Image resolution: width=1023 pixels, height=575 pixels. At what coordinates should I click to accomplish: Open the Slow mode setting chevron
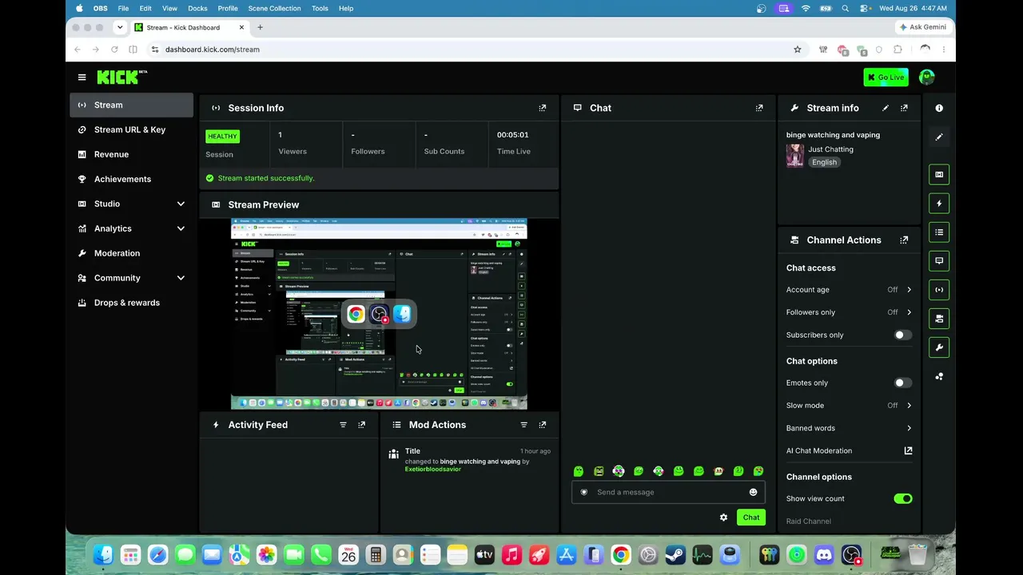(909, 406)
